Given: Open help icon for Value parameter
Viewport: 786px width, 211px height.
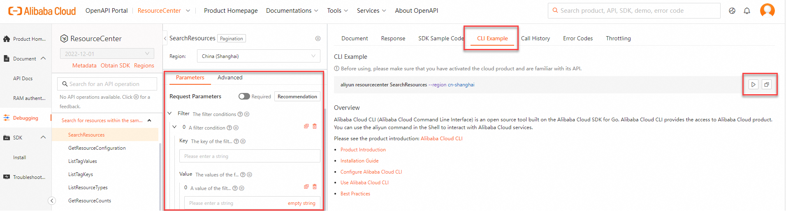Looking at the screenshot, I should (x=243, y=175).
